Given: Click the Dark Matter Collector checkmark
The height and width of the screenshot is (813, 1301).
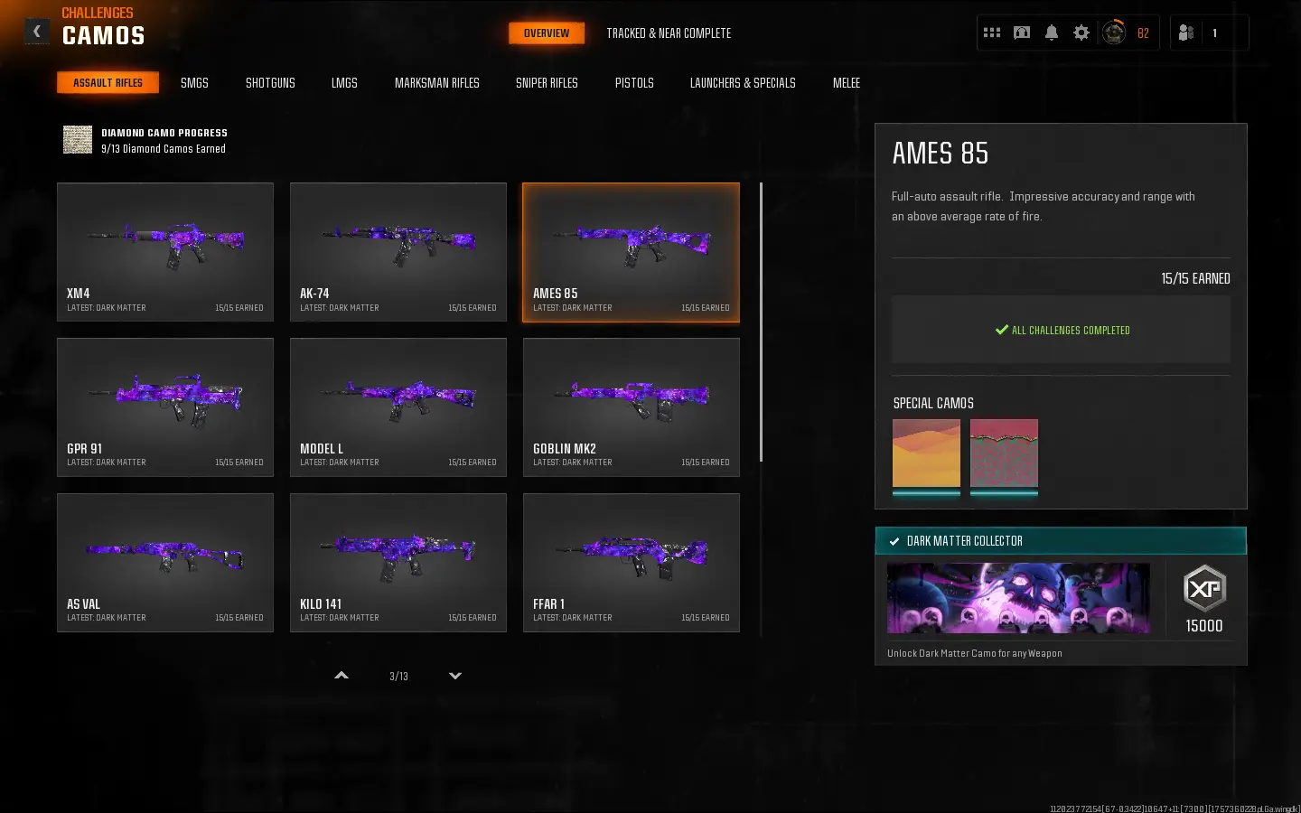Looking at the screenshot, I should click(894, 541).
